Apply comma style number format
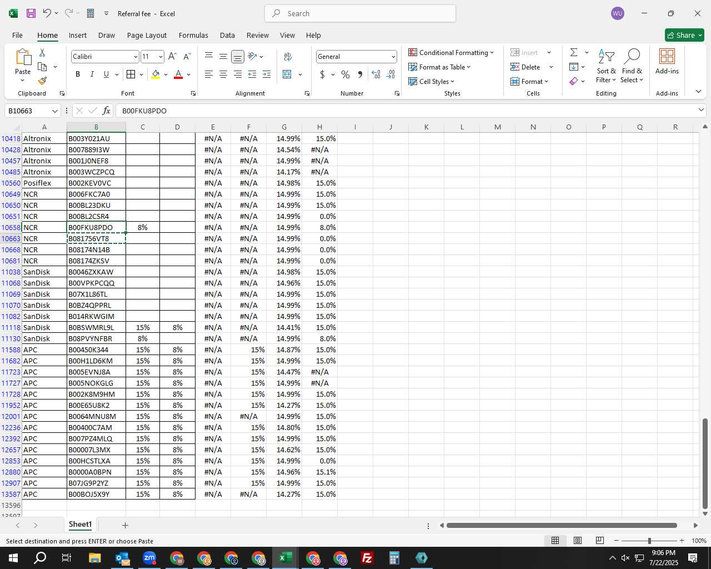This screenshot has width=711, height=569. tap(360, 74)
